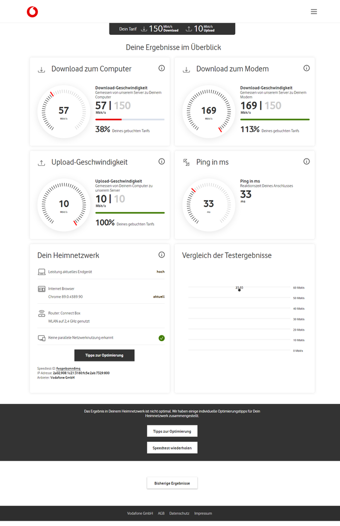340x526 pixels.
Task: Click the 33 ms ping gauge
Action: (x=208, y=205)
